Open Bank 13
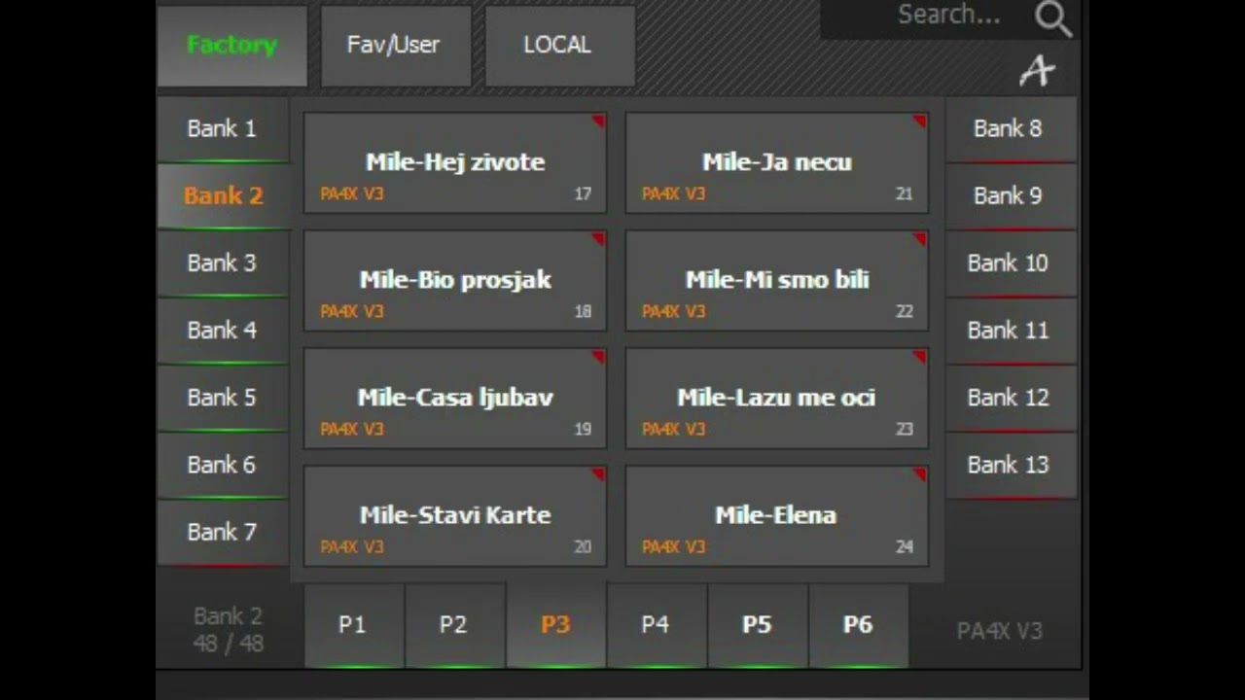This screenshot has width=1245, height=700. click(1011, 465)
